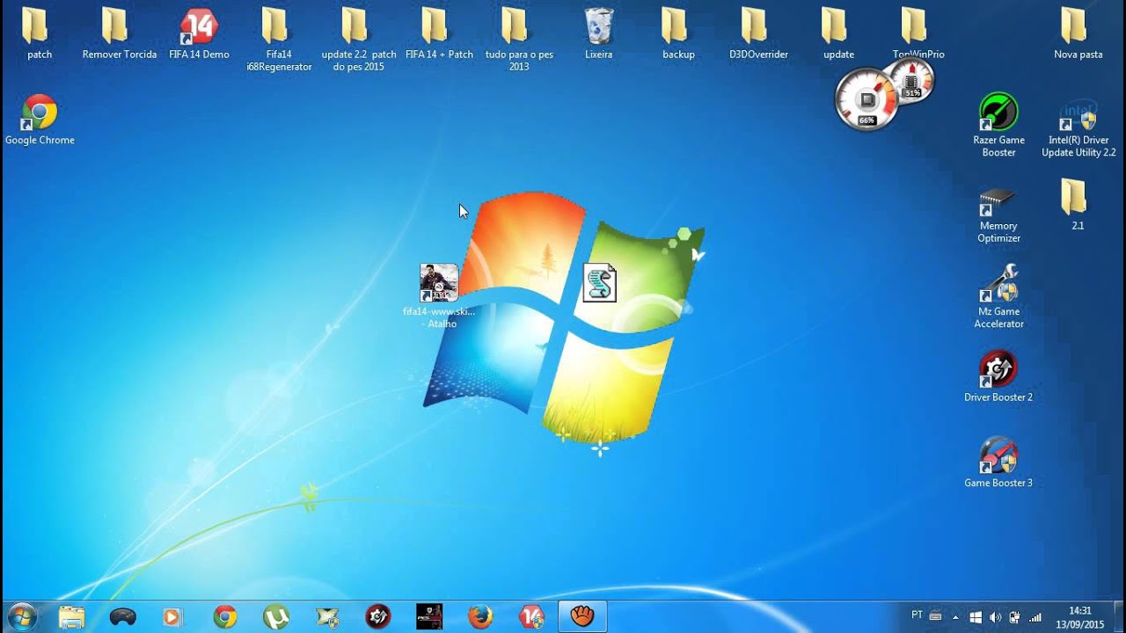Select the Remover Torcida folder
The height and width of the screenshot is (633, 1126).
120,33
